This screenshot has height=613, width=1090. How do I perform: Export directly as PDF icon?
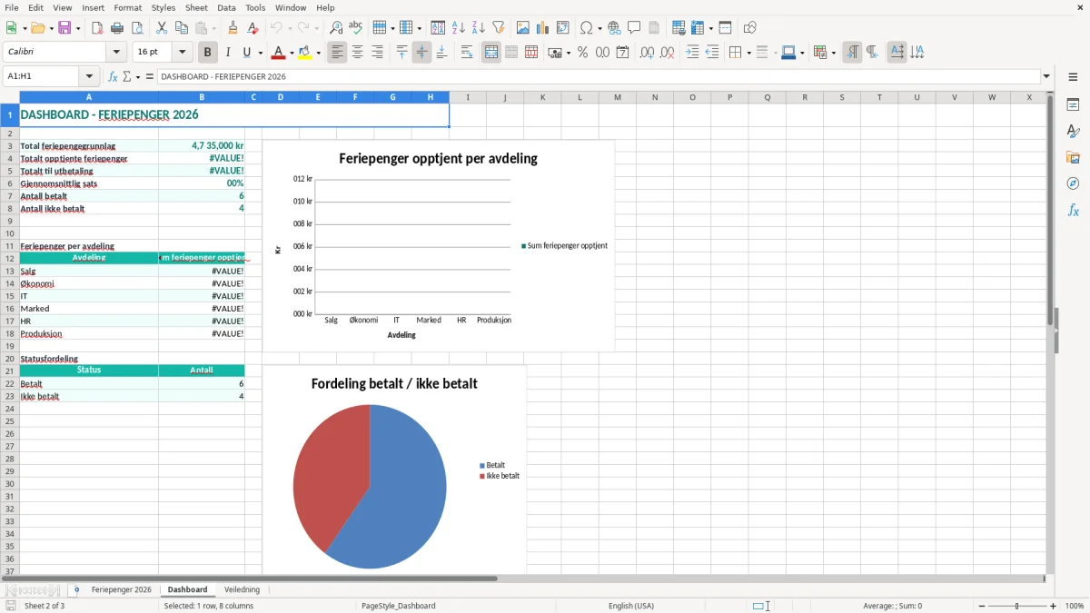point(97,28)
